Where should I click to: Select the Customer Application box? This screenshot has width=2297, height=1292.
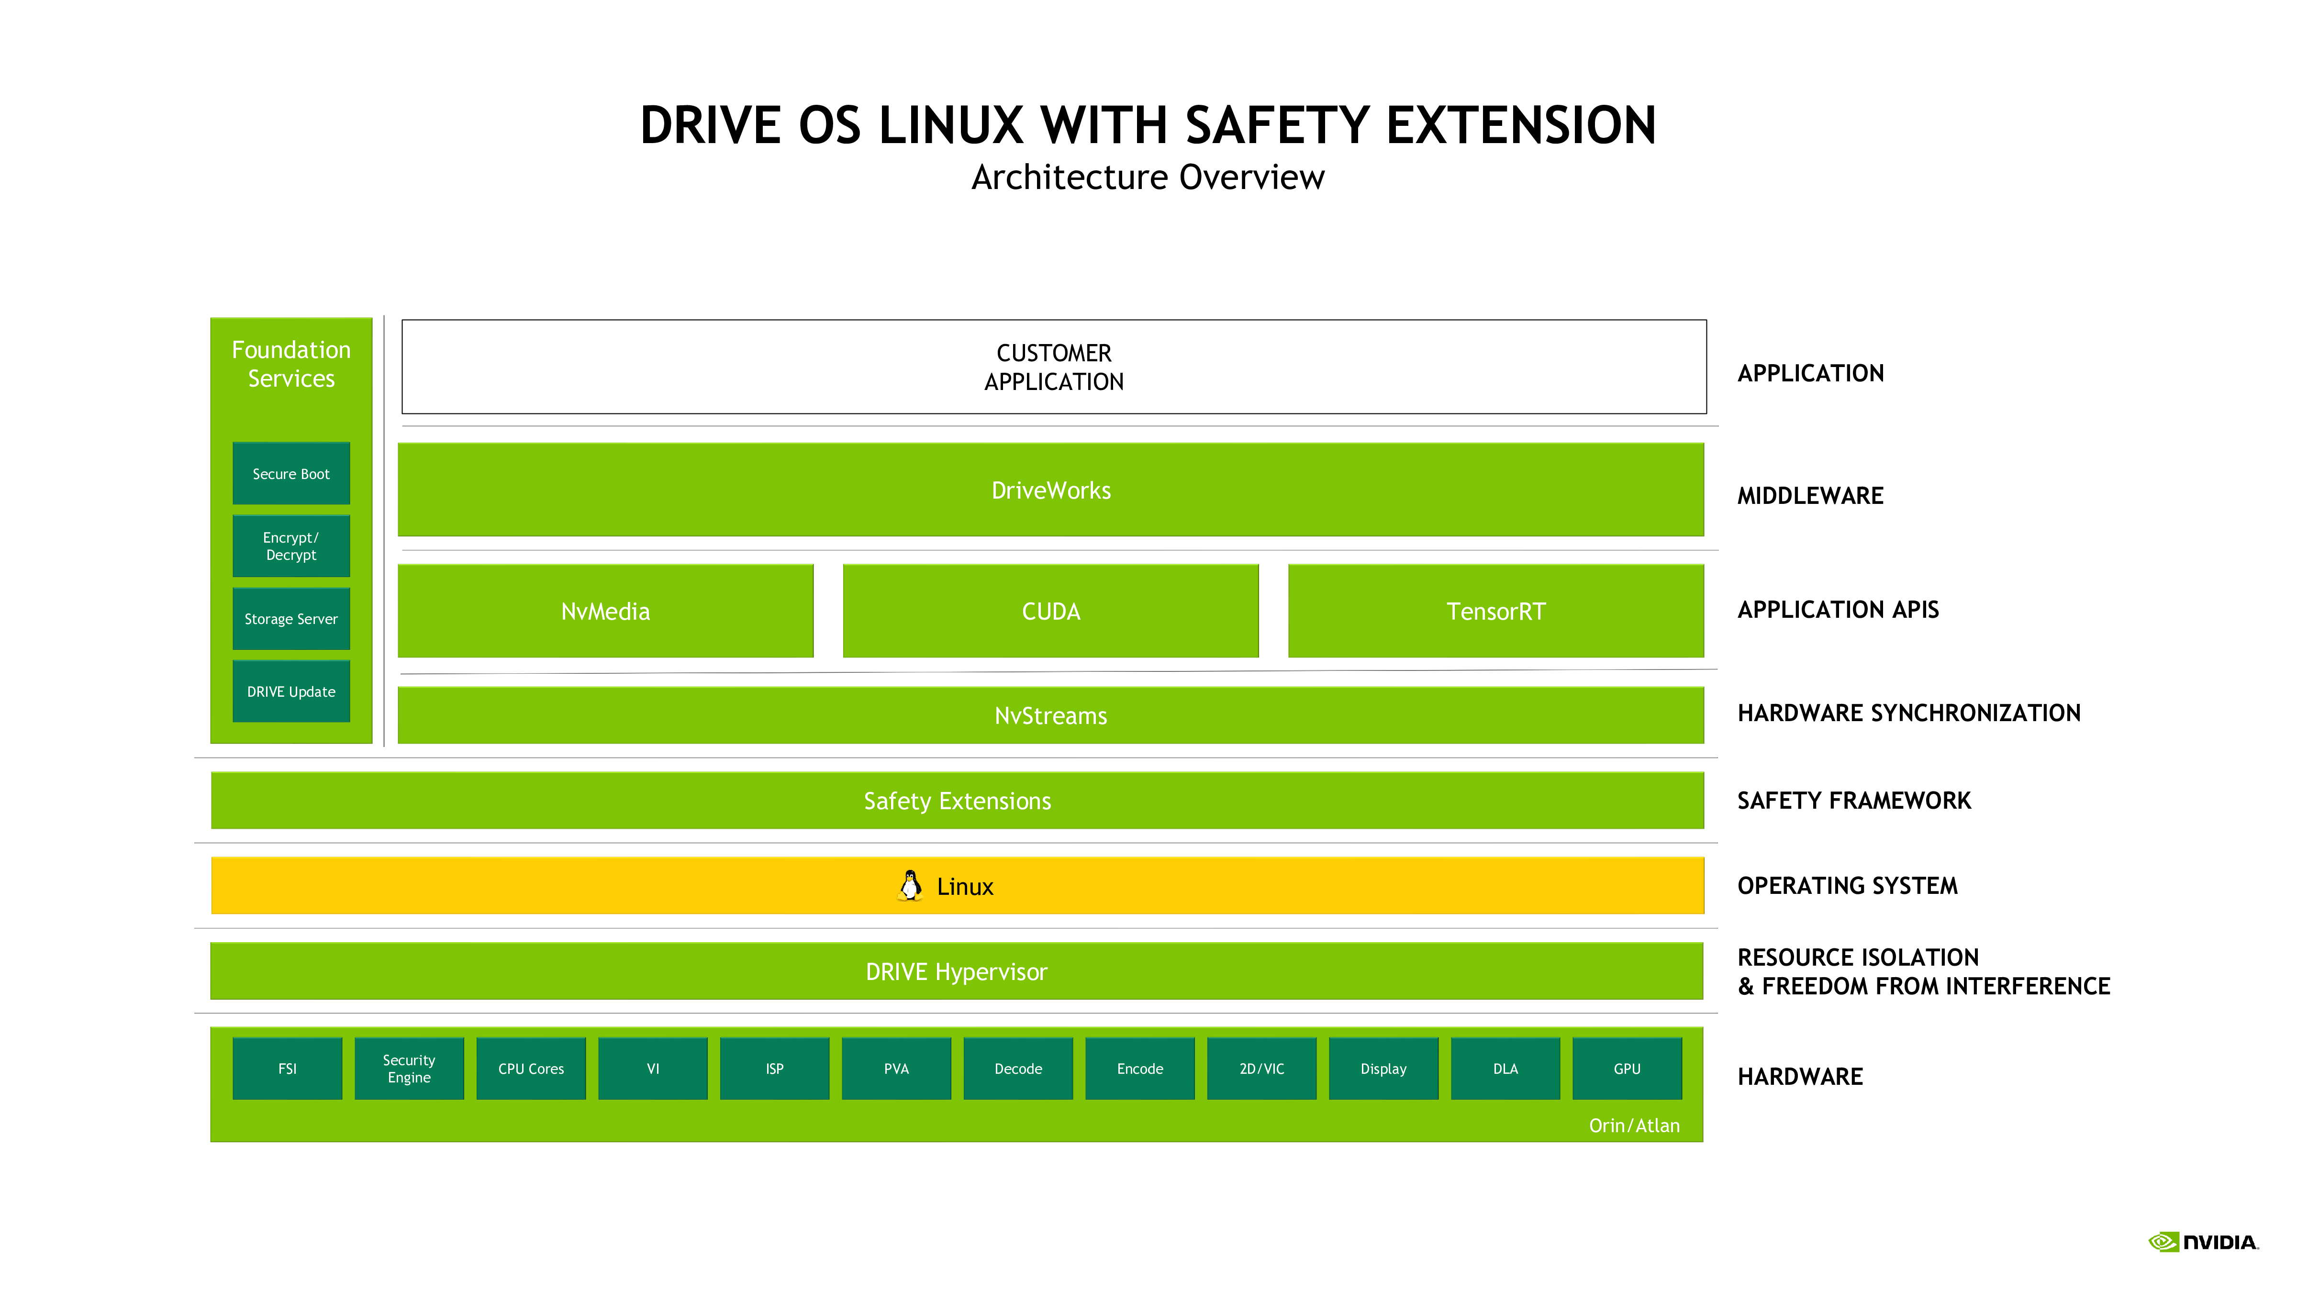coord(1054,367)
